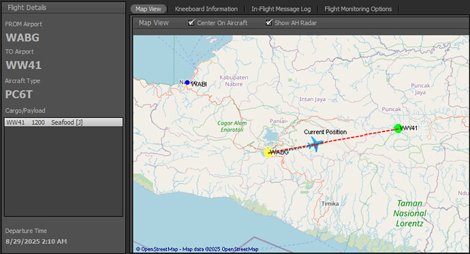Click the Timika town label on map
The height and width of the screenshot is (254, 470).
tap(330, 204)
